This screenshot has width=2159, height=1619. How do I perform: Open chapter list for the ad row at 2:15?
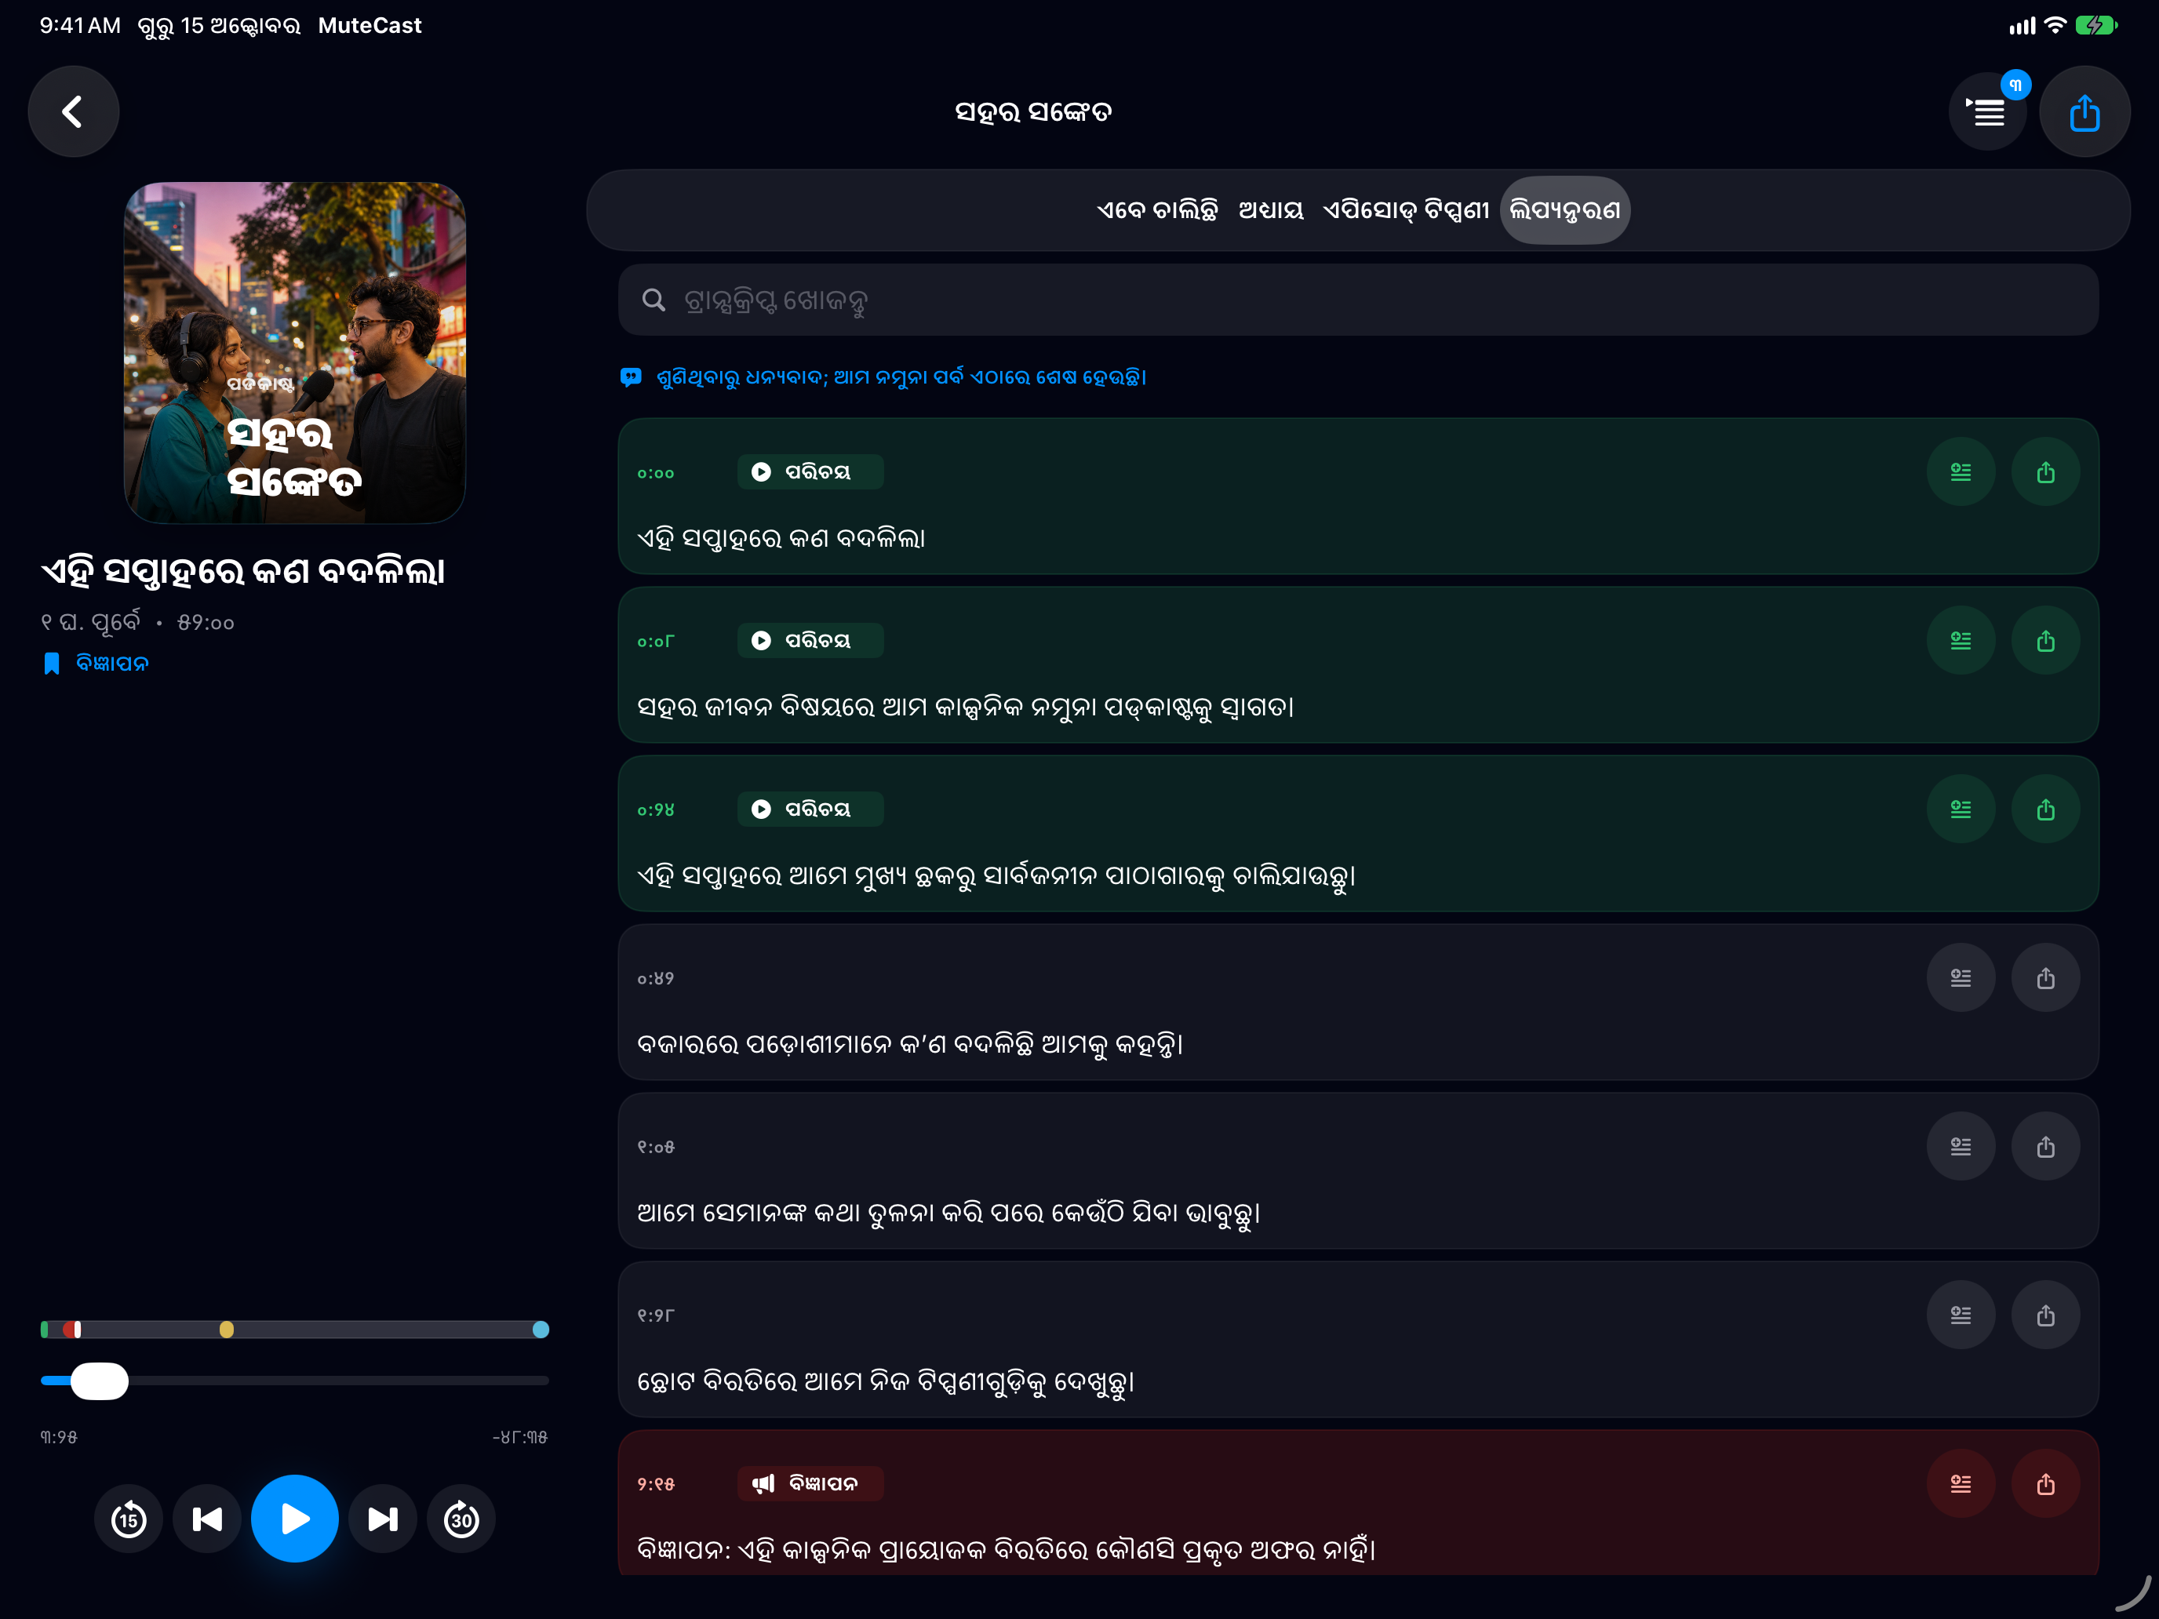click(1961, 1484)
